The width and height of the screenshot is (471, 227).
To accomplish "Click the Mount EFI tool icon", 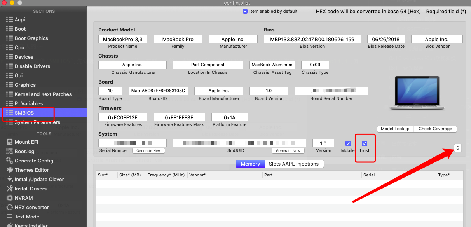I will click(x=10, y=142).
